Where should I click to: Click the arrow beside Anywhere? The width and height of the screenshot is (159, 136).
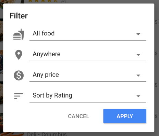pos(138,55)
